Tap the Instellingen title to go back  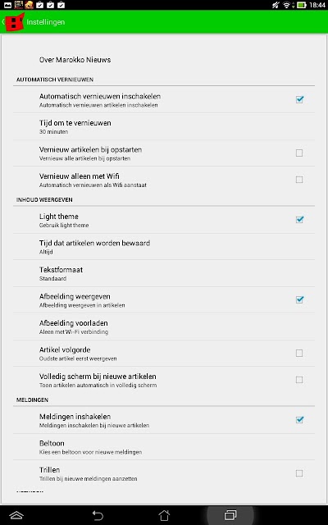[x=46, y=22]
